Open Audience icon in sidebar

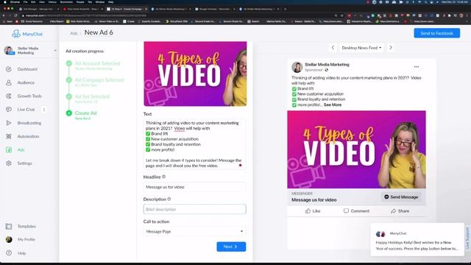coord(9,82)
